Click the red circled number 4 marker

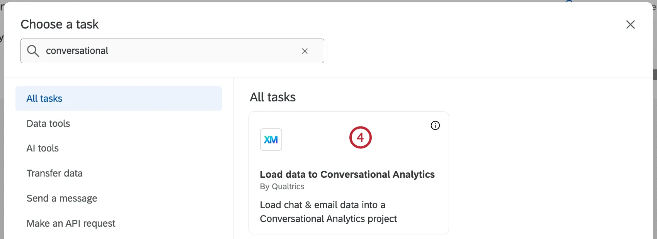pyautogui.click(x=360, y=138)
